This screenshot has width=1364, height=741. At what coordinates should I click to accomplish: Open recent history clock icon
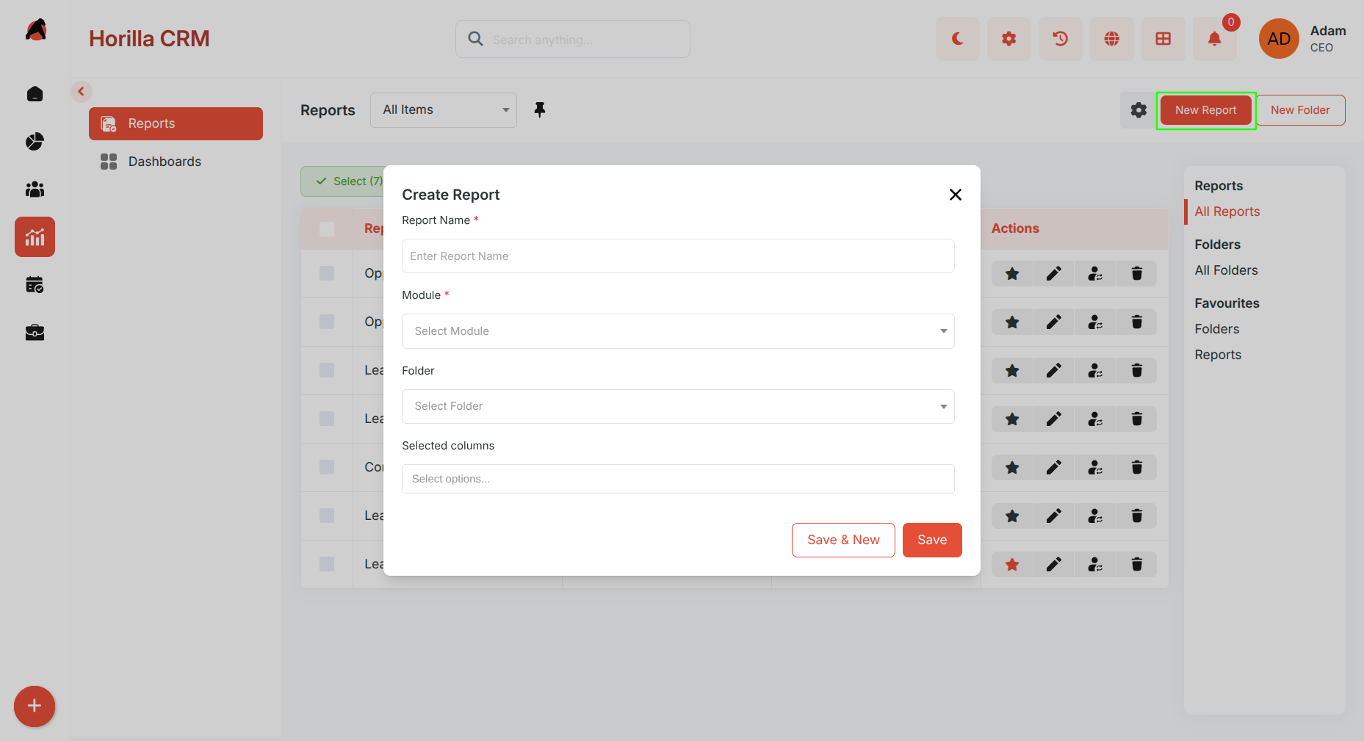point(1060,39)
